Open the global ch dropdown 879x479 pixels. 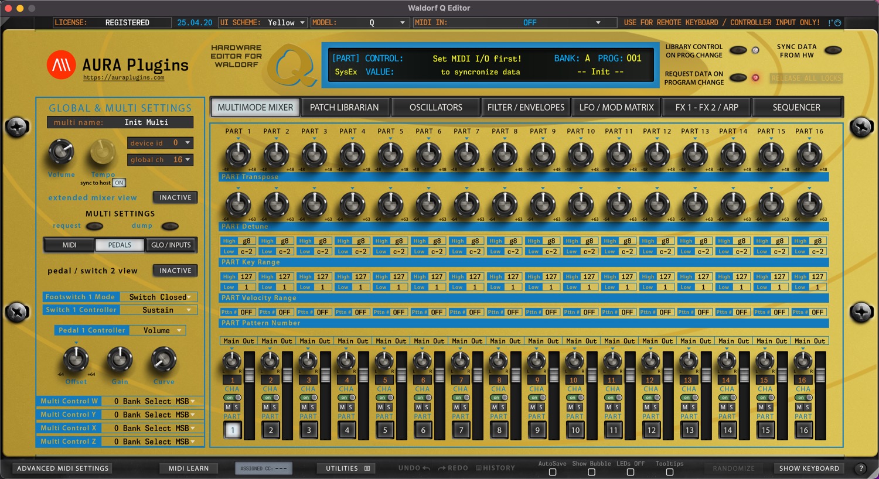click(x=160, y=160)
